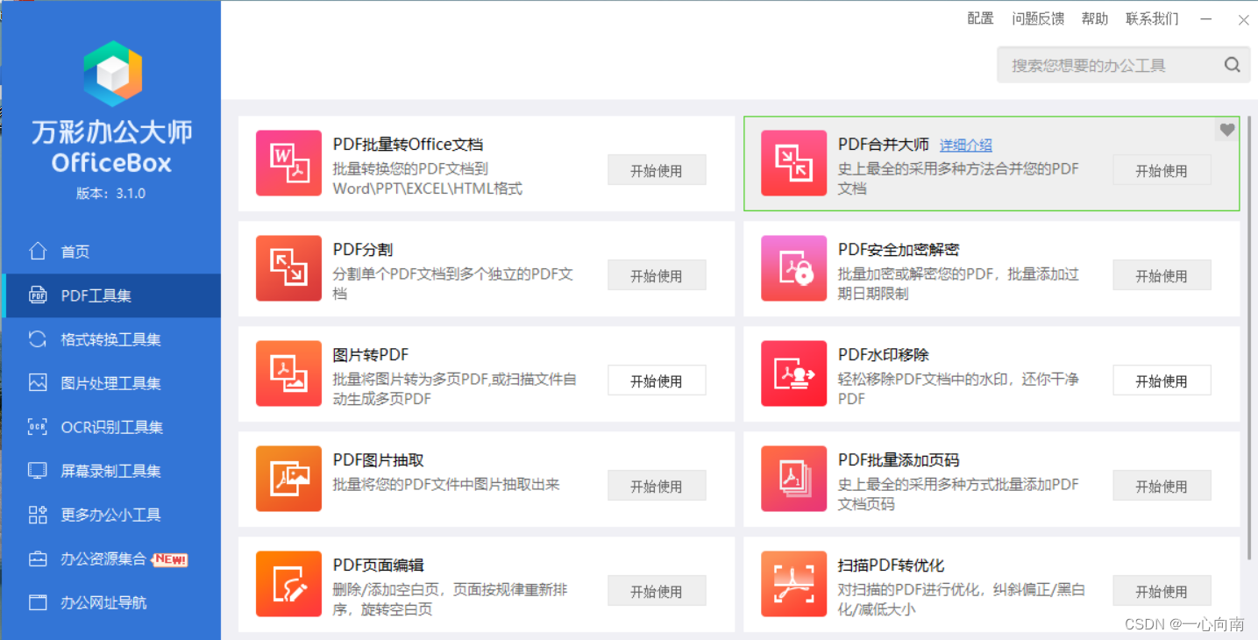The width and height of the screenshot is (1258, 640).
Task: Click the OfficeBox cube logo
Action: point(112,74)
